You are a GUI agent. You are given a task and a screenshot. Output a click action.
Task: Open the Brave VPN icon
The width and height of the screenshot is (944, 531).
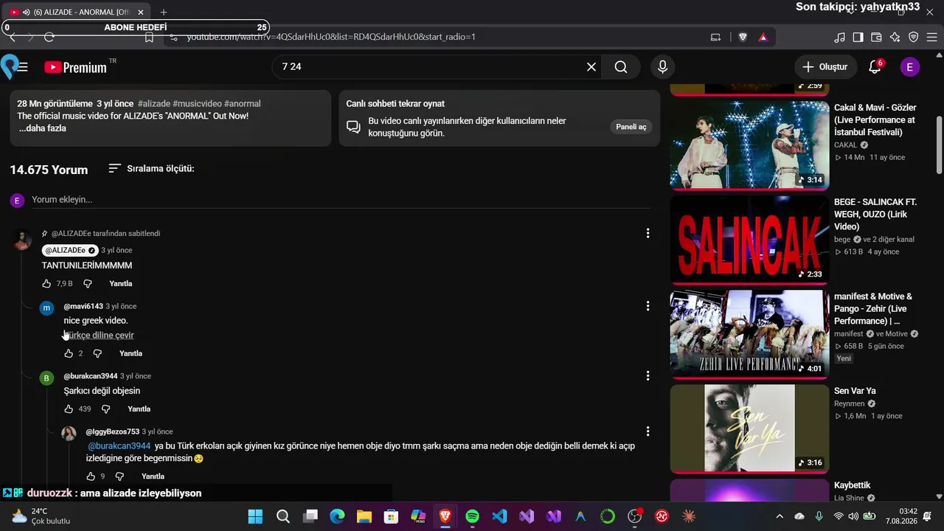pyautogui.click(x=913, y=37)
